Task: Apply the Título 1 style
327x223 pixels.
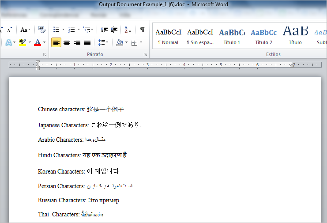Action: click(232, 37)
